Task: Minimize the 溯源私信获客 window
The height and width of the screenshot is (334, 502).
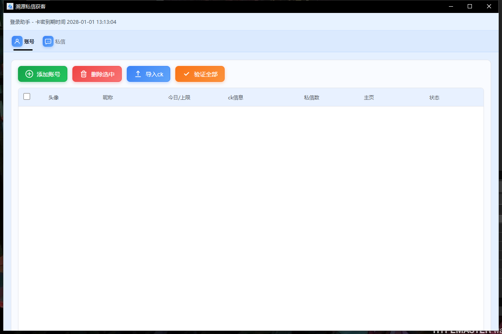Action: click(x=451, y=6)
